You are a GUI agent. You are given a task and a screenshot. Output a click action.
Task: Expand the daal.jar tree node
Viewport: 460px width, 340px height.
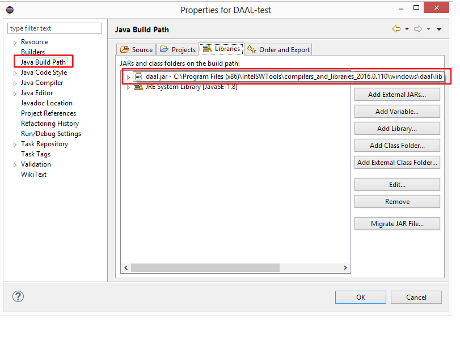click(128, 77)
